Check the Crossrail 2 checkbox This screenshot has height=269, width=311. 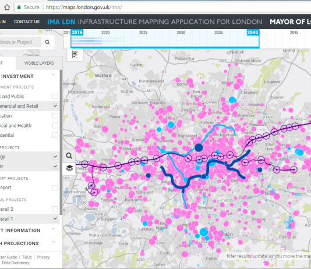point(55,209)
